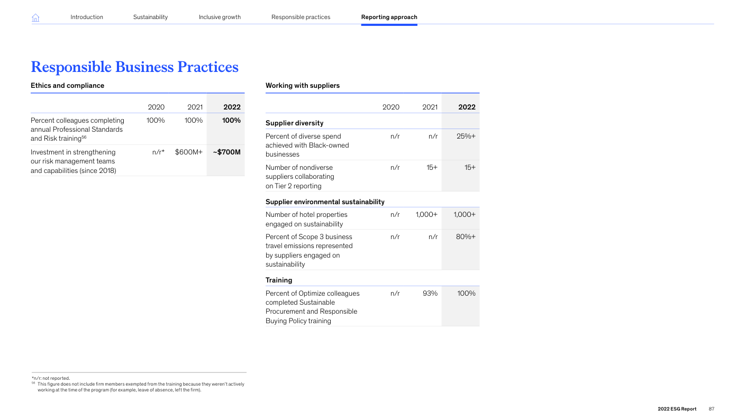Go to the Sustainability tab
The image size is (746, 420).
[150, 17]
